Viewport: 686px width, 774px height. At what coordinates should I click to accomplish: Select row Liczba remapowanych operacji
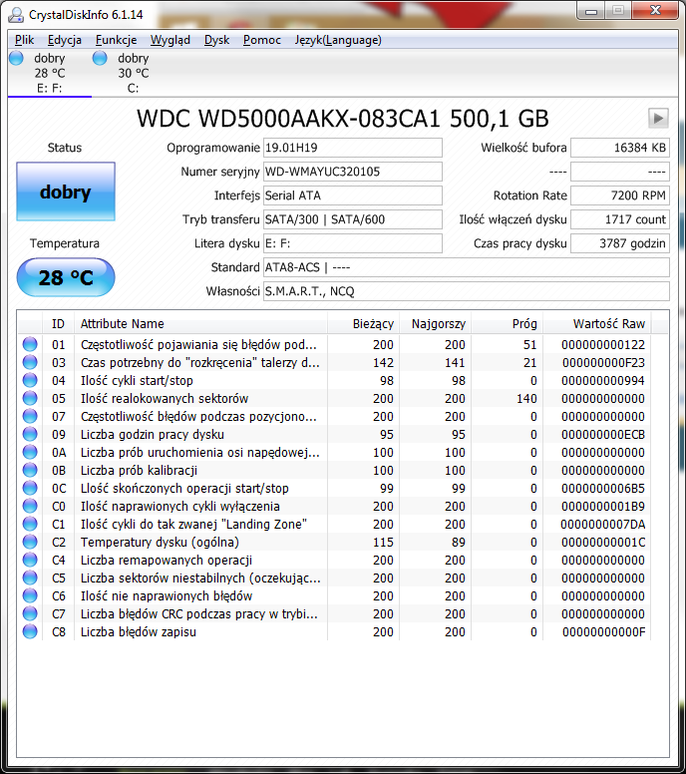[x=335, y=561]
